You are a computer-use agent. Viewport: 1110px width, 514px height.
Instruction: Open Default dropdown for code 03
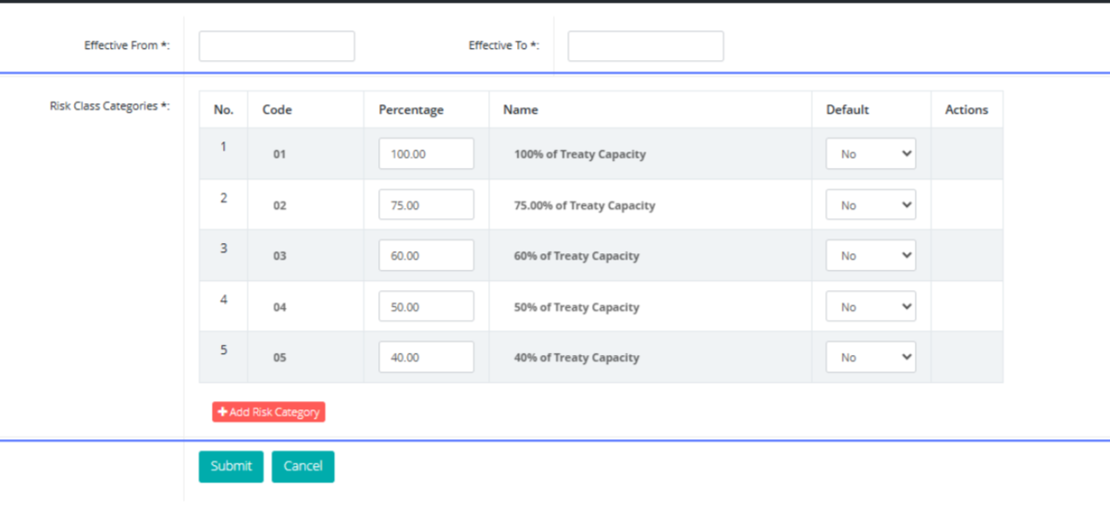click(x=869, y=256)
